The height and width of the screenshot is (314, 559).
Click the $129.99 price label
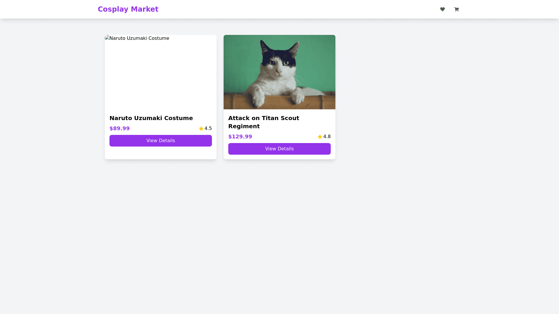click(x=240, y=137)
